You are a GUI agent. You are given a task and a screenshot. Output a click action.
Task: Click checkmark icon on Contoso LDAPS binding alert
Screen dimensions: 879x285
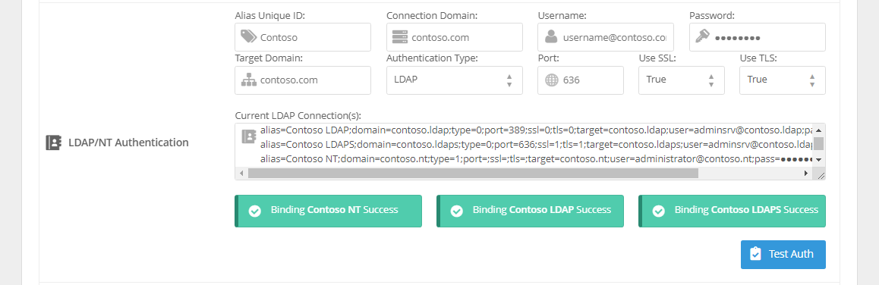659,211
